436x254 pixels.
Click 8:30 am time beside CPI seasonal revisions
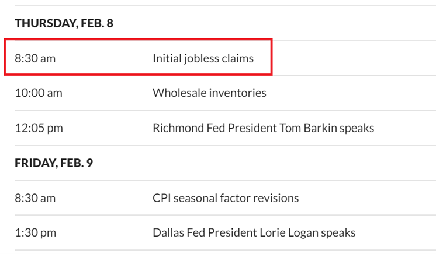[x=35, y=198]
